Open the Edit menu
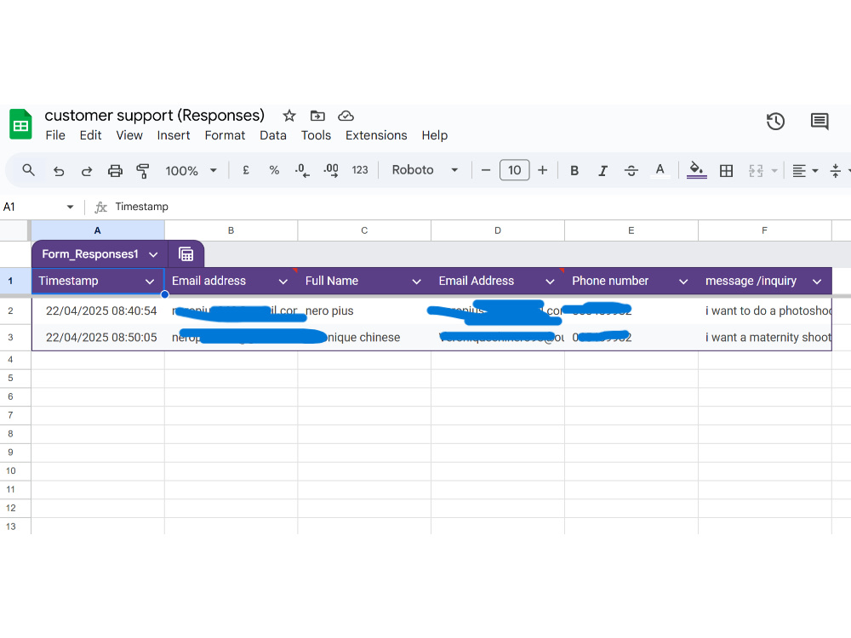Image resolution: width=851 pixels, height=638 pixels. click(91, 135)
